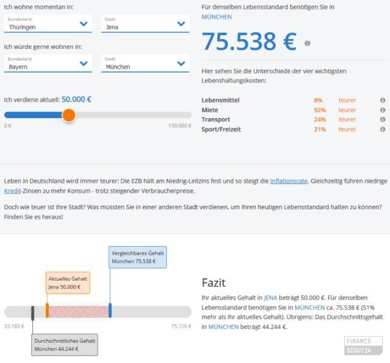Viewport: 390px width, 363px height.
Task: Click the 'Durchschnittliches Gehalt München 44.244 €' label
Action: pos(65,345)
